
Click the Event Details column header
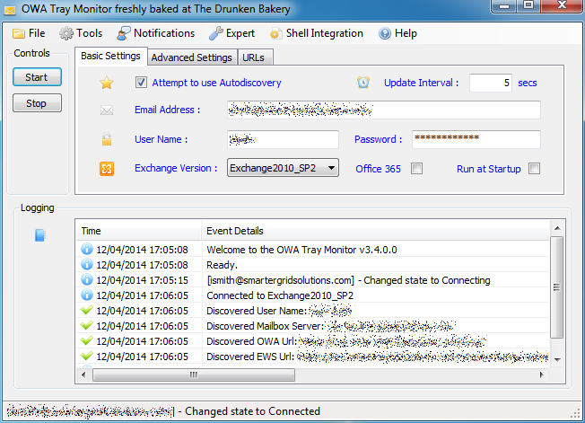click(x=376, y=231)
